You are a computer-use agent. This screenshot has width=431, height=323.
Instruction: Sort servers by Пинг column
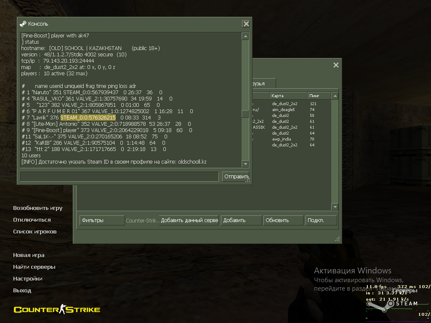tap(319, 96)
